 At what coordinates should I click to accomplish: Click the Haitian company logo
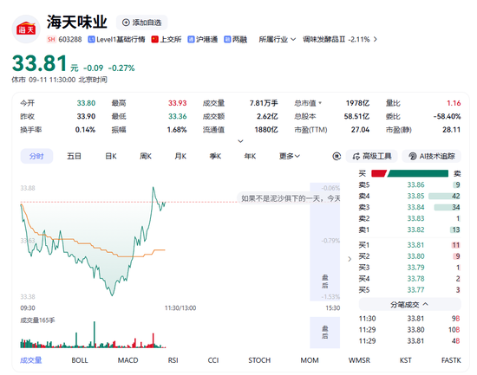tap(26, 29)
